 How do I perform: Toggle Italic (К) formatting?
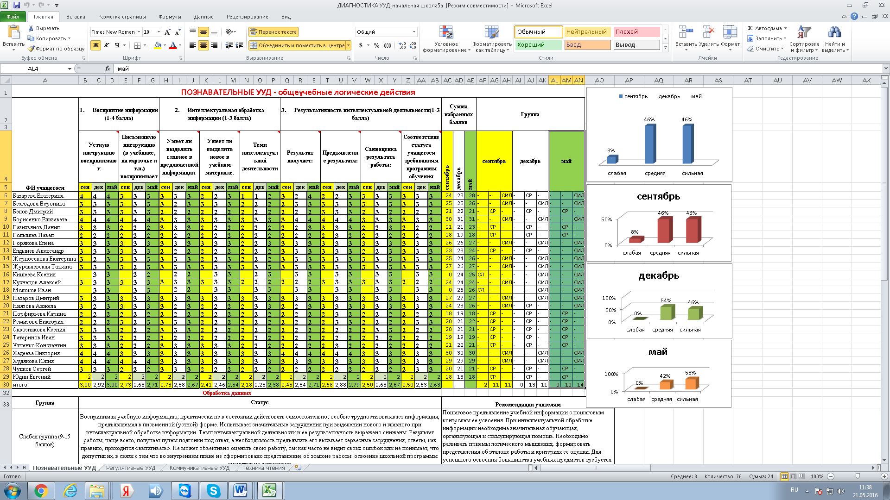point(107,45)
